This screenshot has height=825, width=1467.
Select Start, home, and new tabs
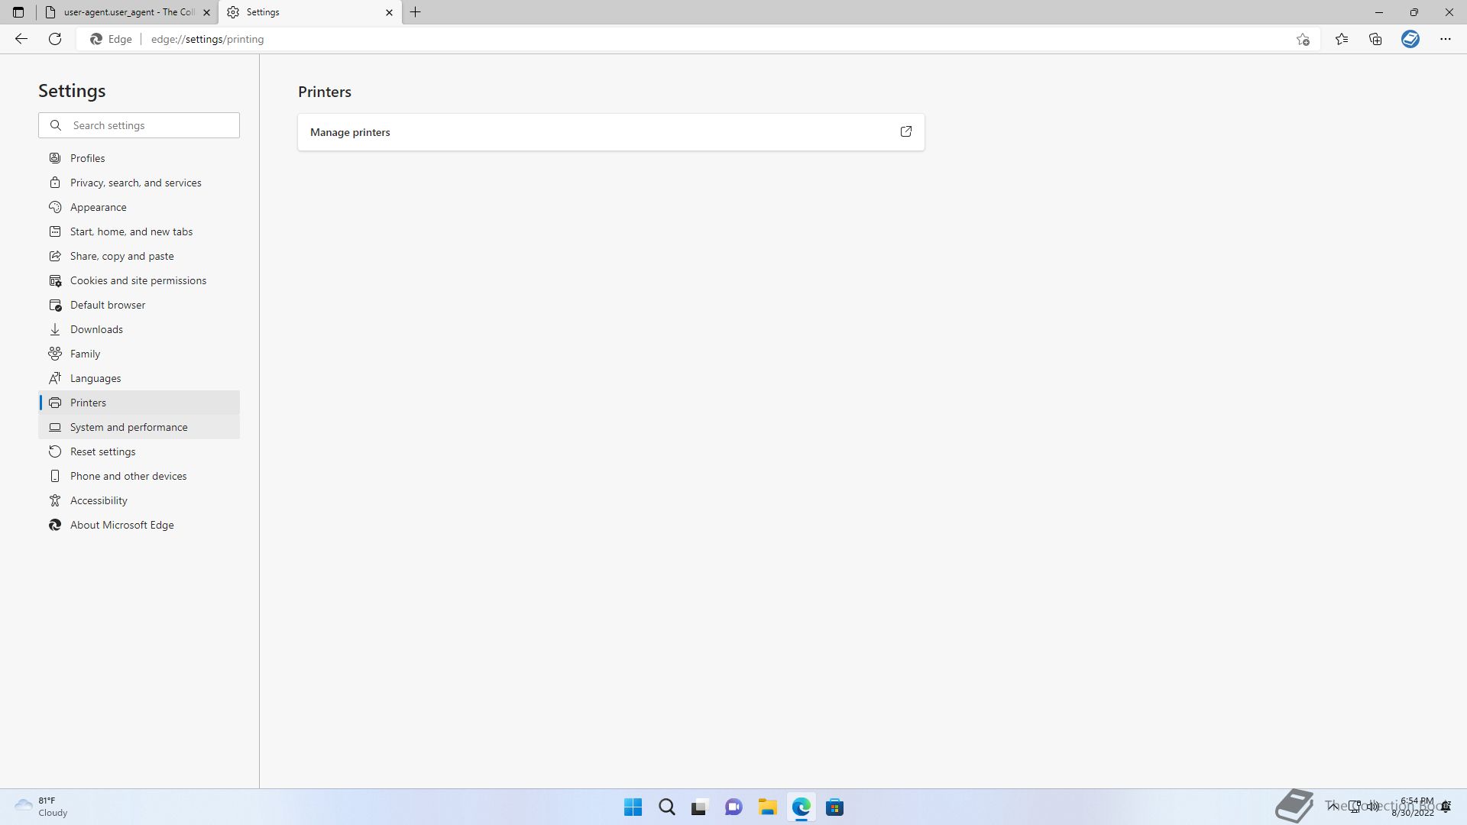coord(139,231)
